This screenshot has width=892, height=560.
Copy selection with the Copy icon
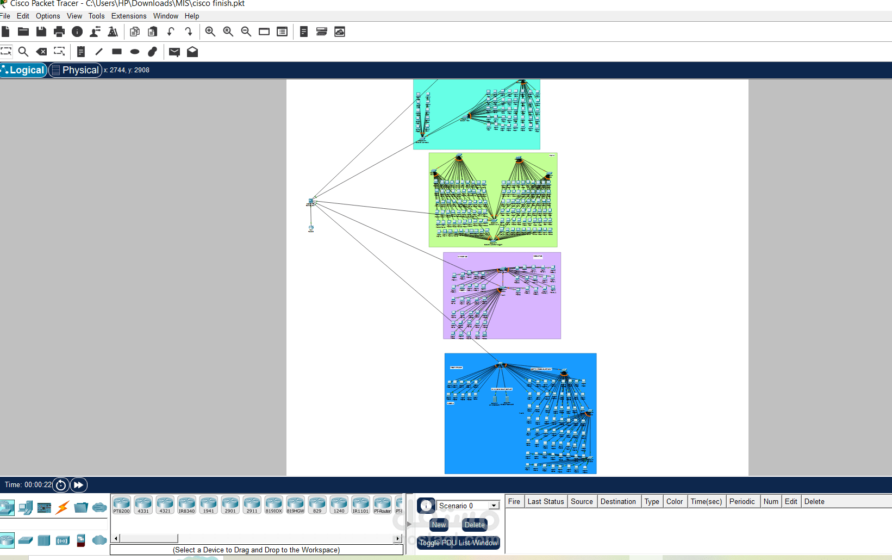[135, 32]
